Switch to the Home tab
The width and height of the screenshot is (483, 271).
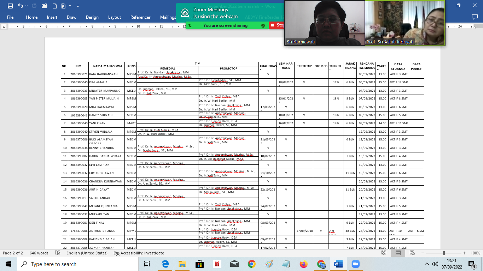pyautogui.click(x=31, y=17)
